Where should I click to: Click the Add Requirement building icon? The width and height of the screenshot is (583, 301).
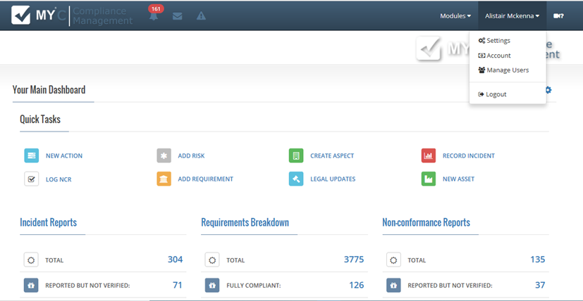(164, 179)
